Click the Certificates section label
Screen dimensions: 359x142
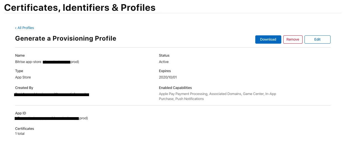pyautogui.click(x=25, y=129)
